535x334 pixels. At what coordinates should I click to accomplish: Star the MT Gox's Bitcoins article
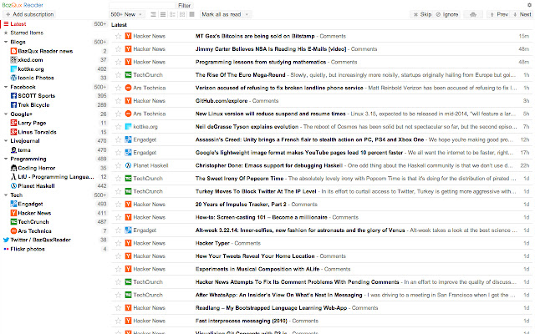click(x=118, y=36)
